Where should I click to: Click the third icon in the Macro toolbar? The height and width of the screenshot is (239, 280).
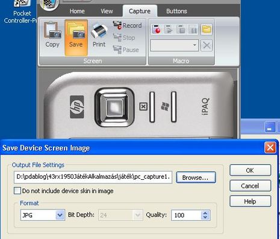point(181,30)
